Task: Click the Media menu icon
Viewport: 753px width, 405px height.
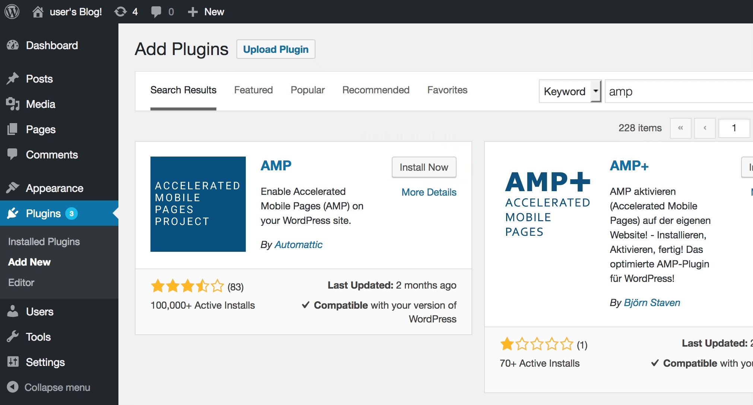Action: pyautogui.click(x=13, y=104)
